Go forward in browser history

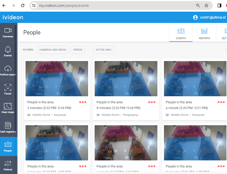(x=13, y=6)
